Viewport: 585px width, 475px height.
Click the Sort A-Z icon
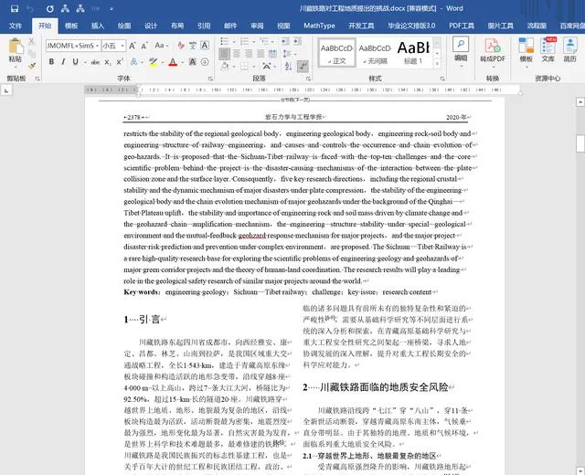pos(288,67)
